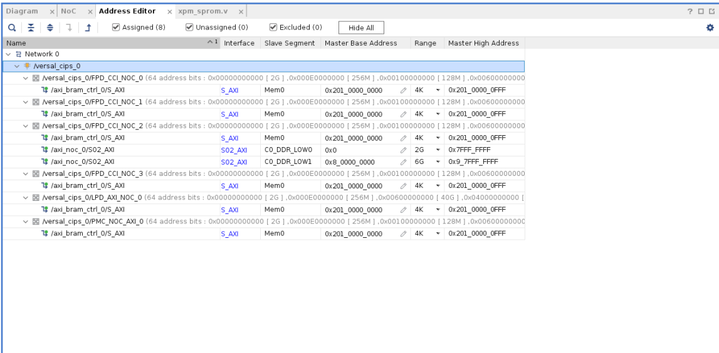The image size is (719, 353).
Task: Click S02_AXI interface link for C0_DDR_LOW1
Action: [229, 162]
